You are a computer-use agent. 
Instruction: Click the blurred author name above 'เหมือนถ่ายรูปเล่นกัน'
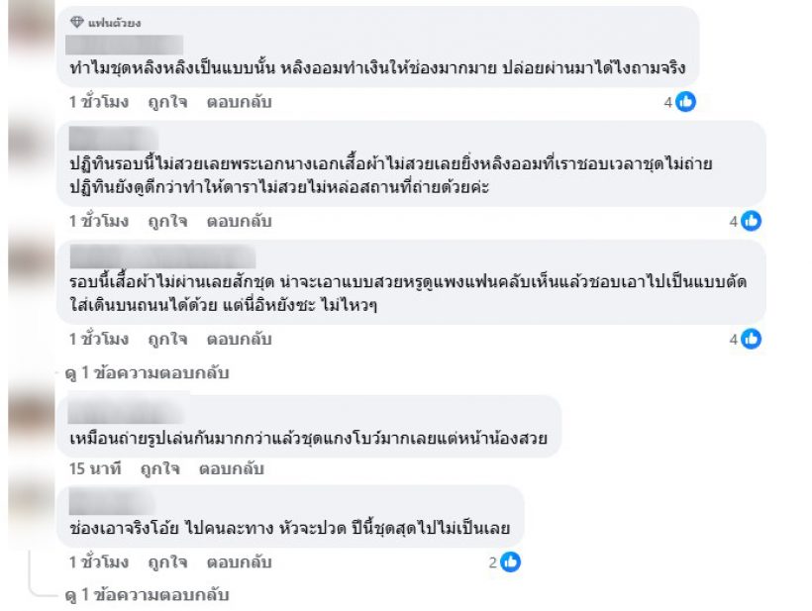tap(129, 410)
